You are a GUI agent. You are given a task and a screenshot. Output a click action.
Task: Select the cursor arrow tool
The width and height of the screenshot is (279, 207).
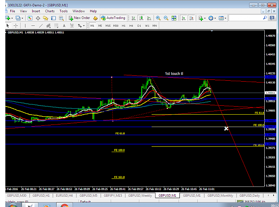click(8, 26)
